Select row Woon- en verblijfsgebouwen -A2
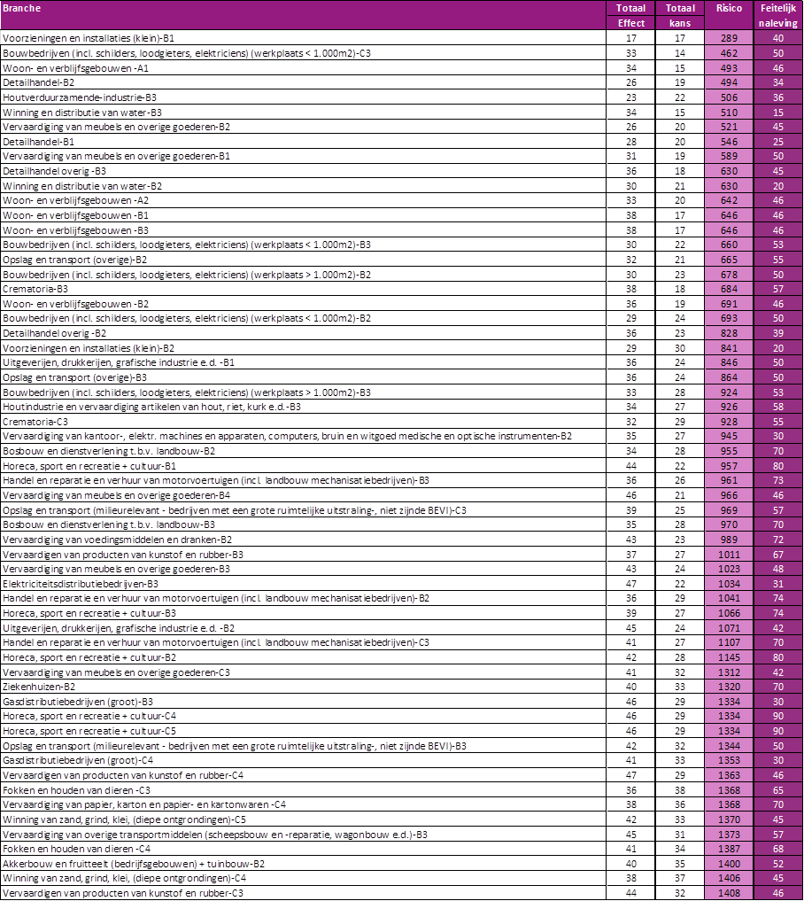Viewport: 804px width, 901px height. [401, 200]
